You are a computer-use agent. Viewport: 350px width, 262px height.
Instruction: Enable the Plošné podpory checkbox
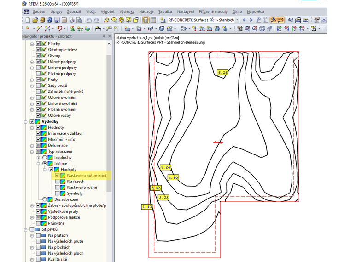pos(38,74)
